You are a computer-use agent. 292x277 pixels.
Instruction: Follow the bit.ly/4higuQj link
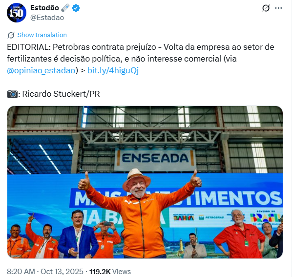pos(113,70)
